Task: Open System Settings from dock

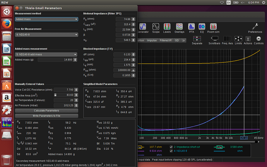Action: point(7,110)
